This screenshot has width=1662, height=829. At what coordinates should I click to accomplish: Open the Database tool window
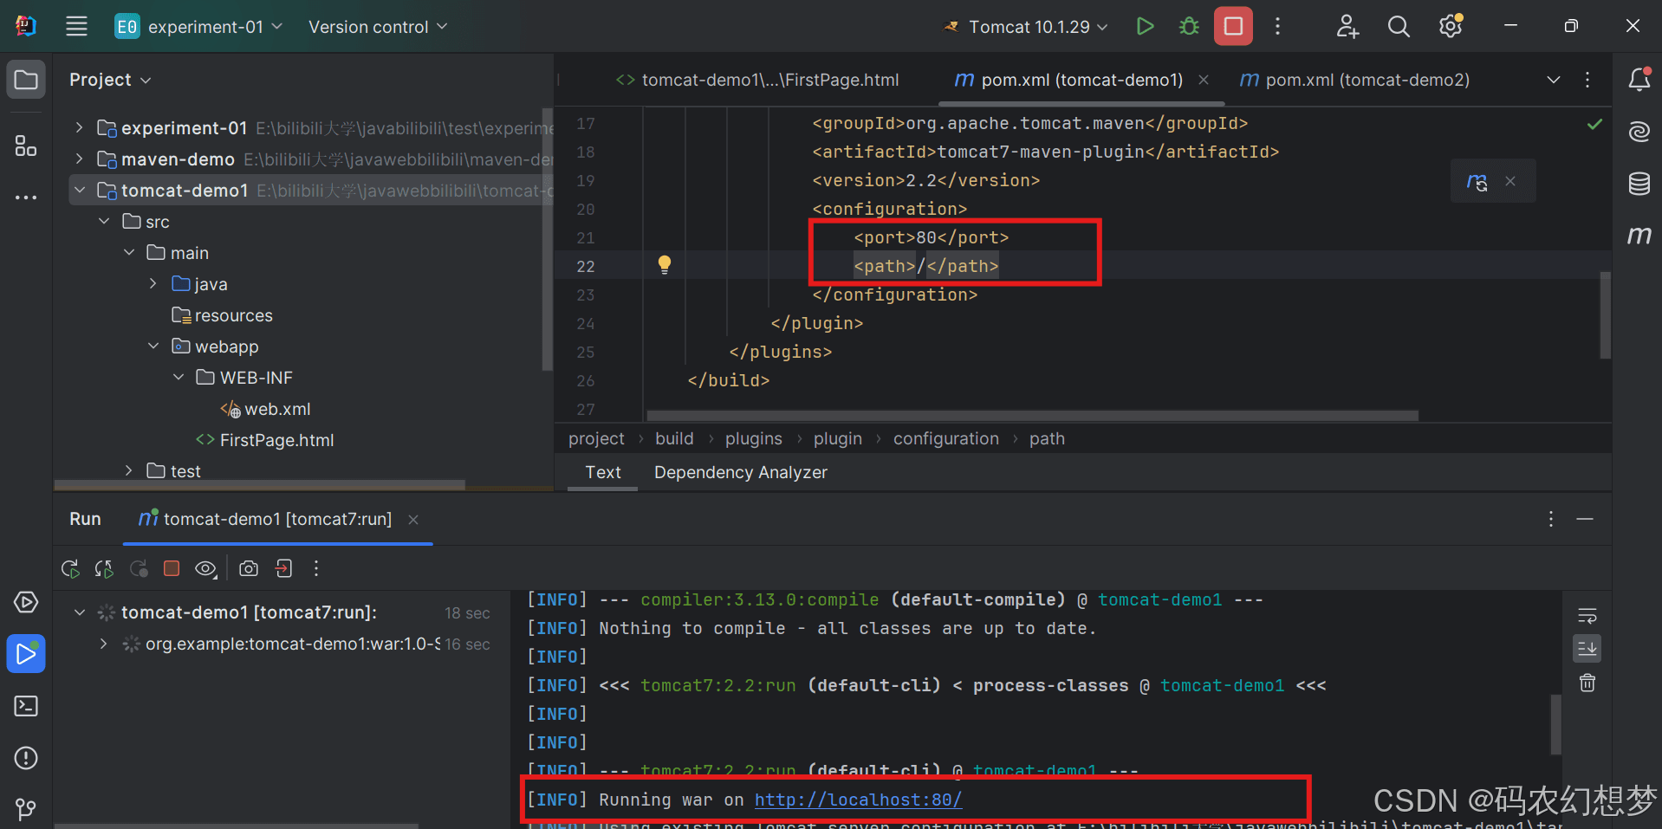(1638, 184)
